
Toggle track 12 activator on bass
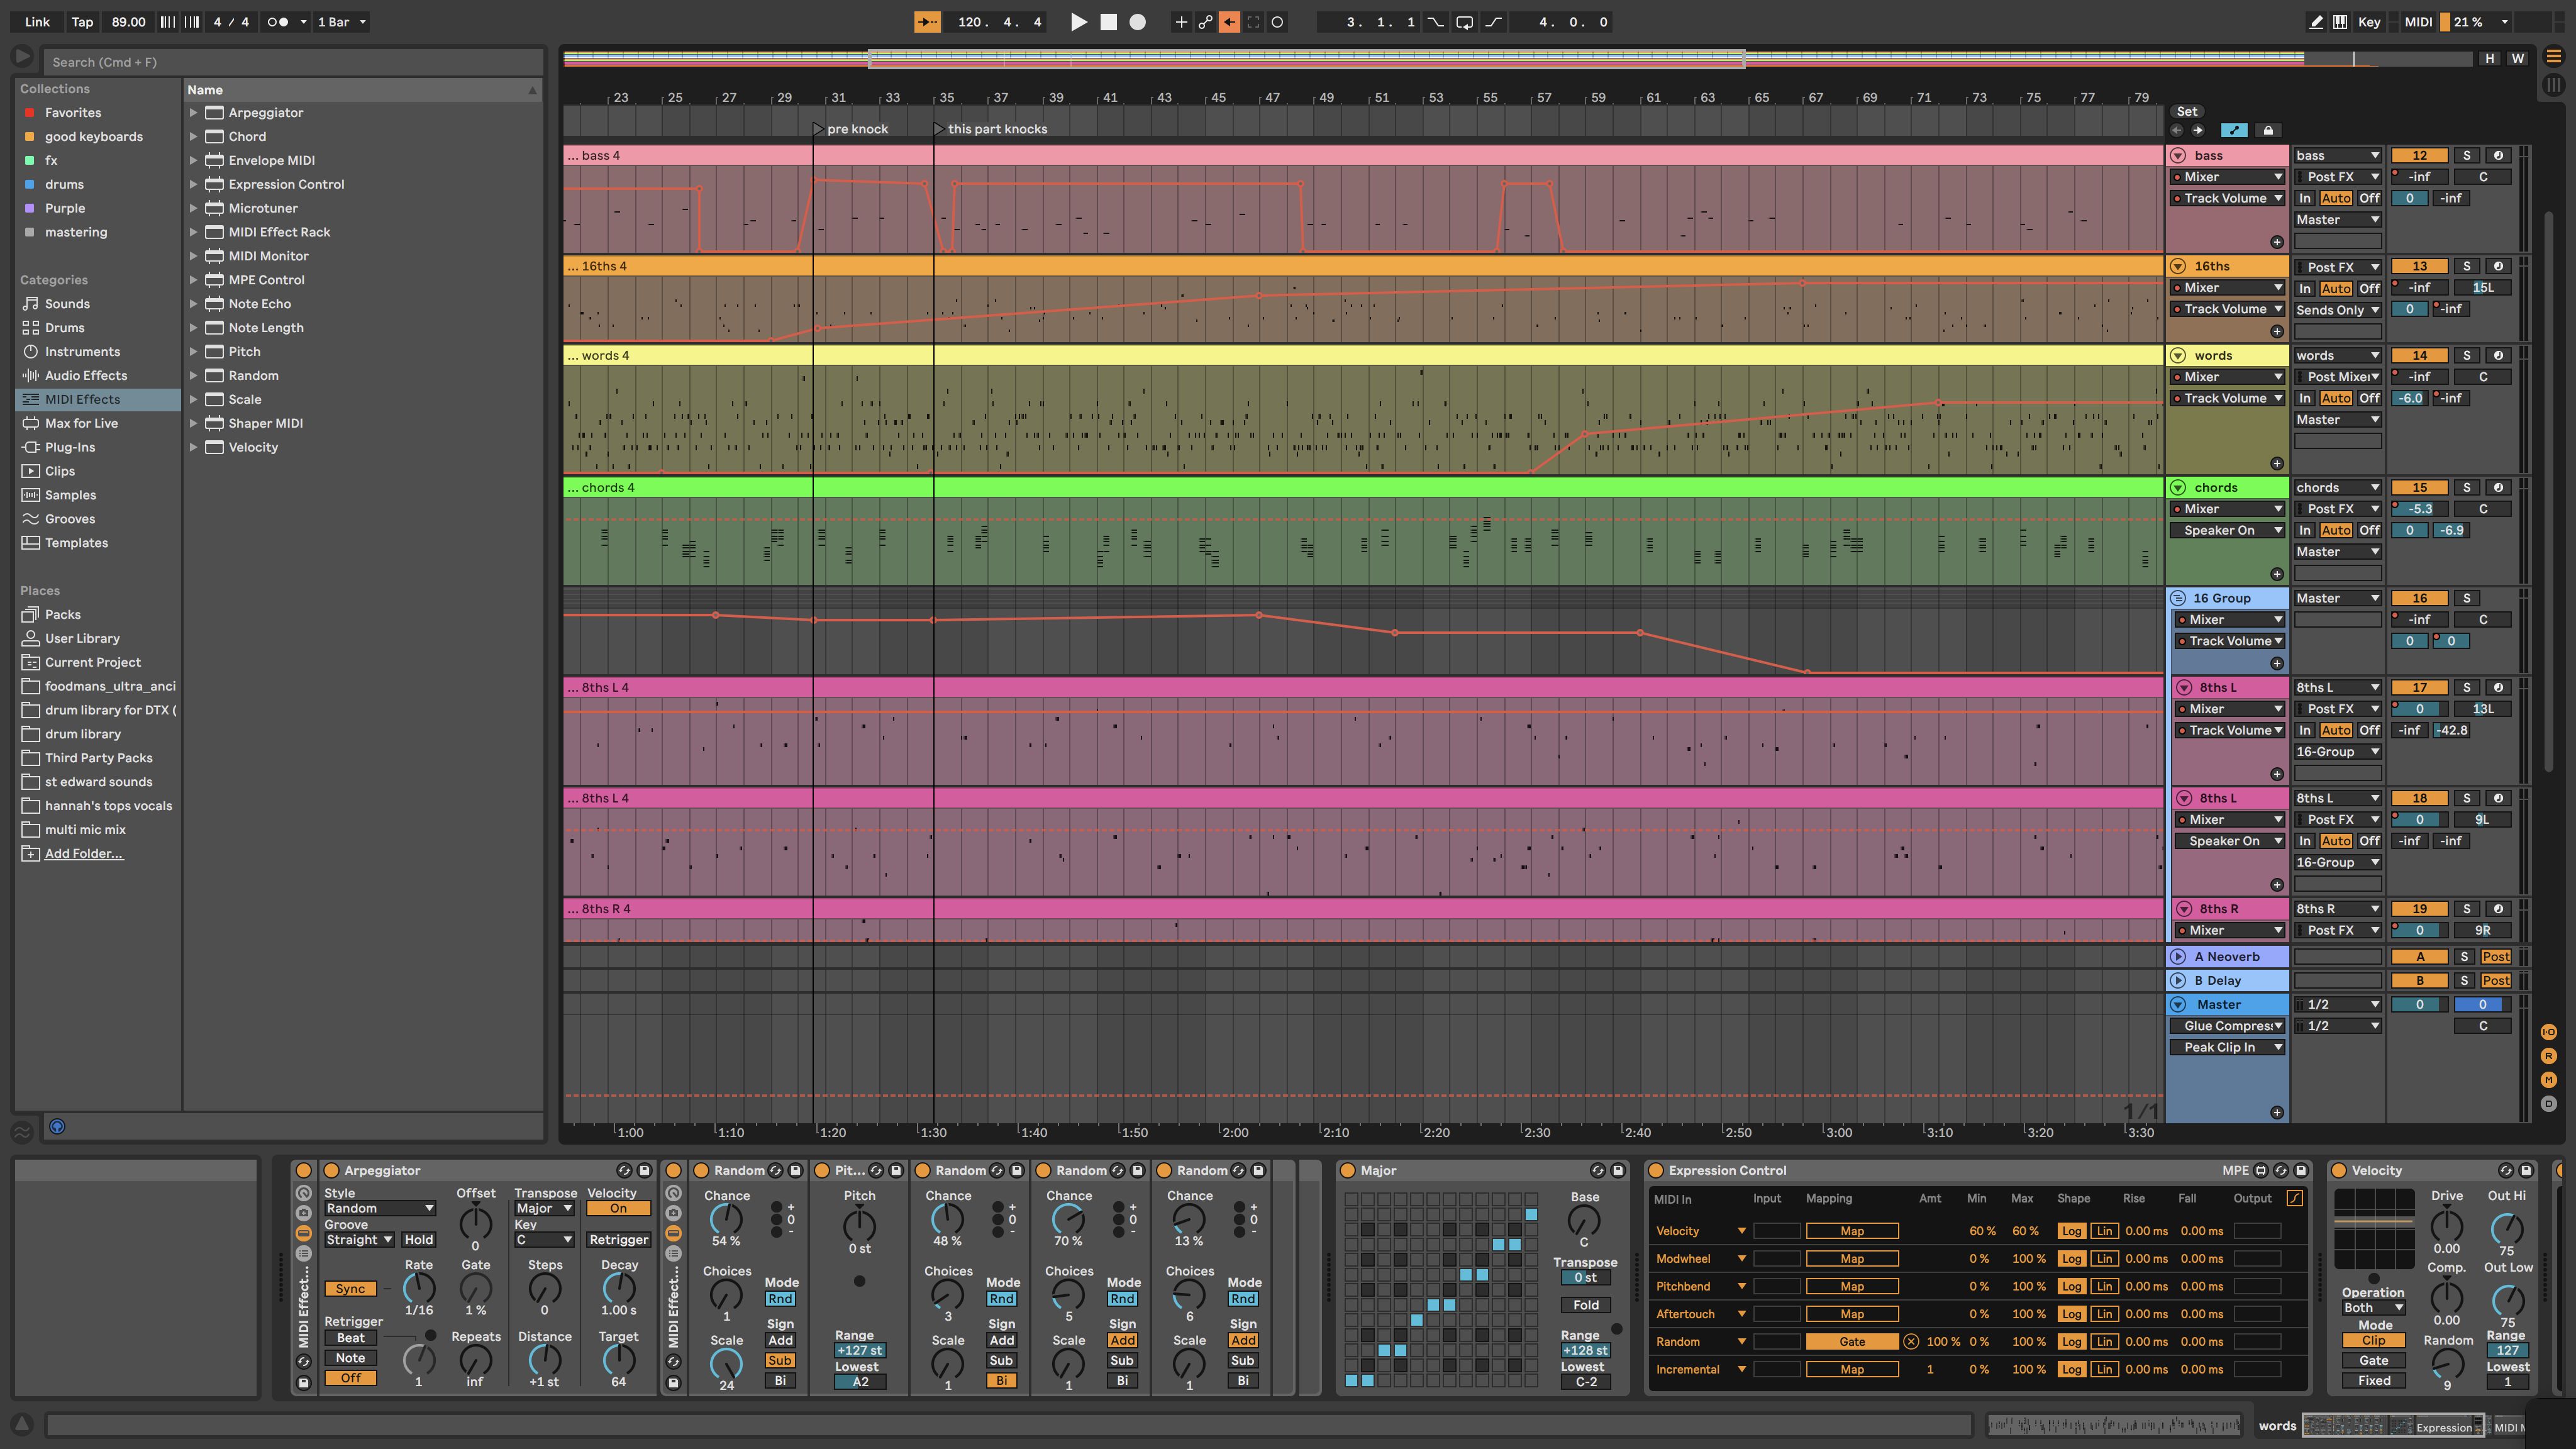click(x=2419, y=156)
